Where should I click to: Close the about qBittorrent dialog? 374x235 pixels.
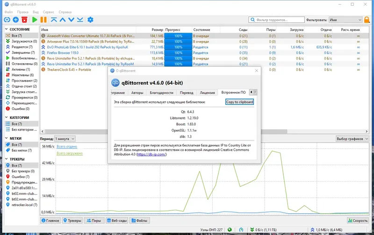coord(256,71)
